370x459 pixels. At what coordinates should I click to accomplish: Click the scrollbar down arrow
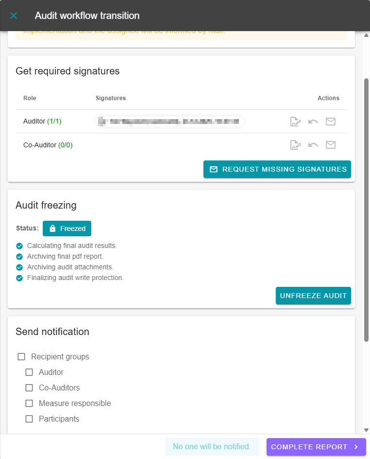(367, 430)
